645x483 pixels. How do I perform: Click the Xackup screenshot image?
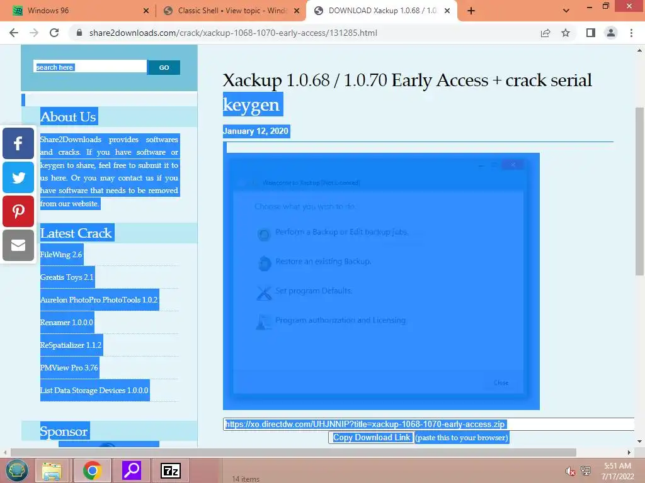(x=381, y=281)
